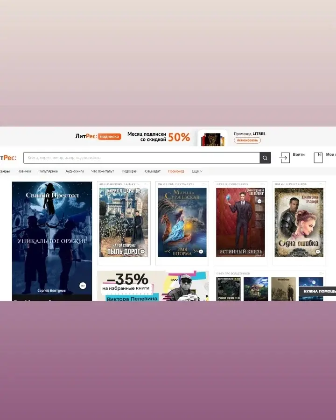Viewport: 336px width, 420px height.
Task: Open menu icon on Альтернативная реальность card
Action: [146, 184]
